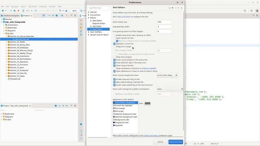Click the red disconnect icon in main toolbar
Viewport: 260px width, 146px height.
coord(18,11)
